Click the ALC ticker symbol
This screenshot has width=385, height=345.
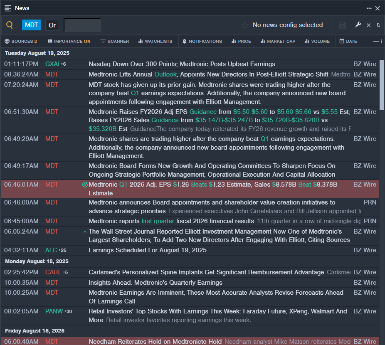[x=51, y=250]
